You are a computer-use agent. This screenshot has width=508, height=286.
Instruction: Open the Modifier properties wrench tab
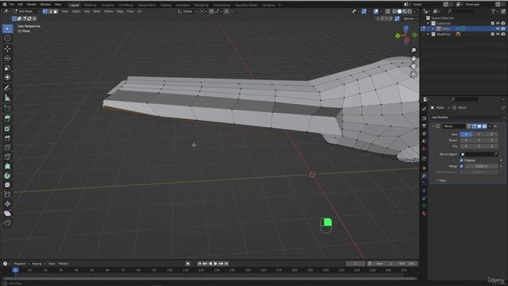pyautogui.click(x=424, y=176)
